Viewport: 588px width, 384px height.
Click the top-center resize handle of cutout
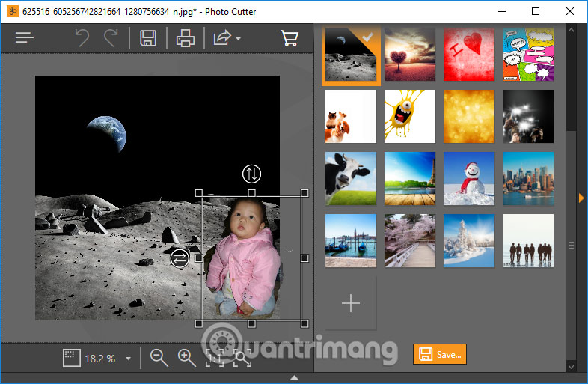pos(251,193)
